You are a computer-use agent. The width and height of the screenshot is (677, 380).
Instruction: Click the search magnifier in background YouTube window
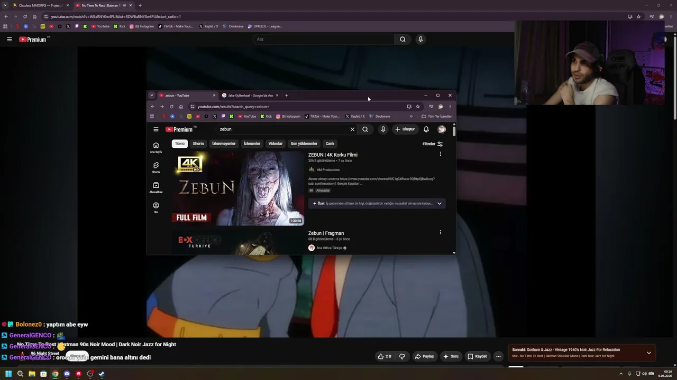[x=402, y=39]
